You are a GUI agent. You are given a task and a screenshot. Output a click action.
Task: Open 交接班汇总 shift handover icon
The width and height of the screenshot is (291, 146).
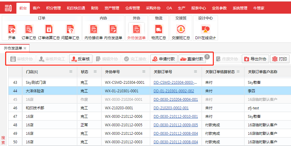181,29
